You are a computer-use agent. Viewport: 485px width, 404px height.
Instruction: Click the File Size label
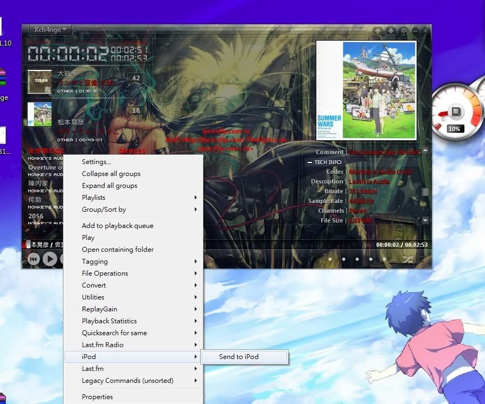(x=332, y=220)
